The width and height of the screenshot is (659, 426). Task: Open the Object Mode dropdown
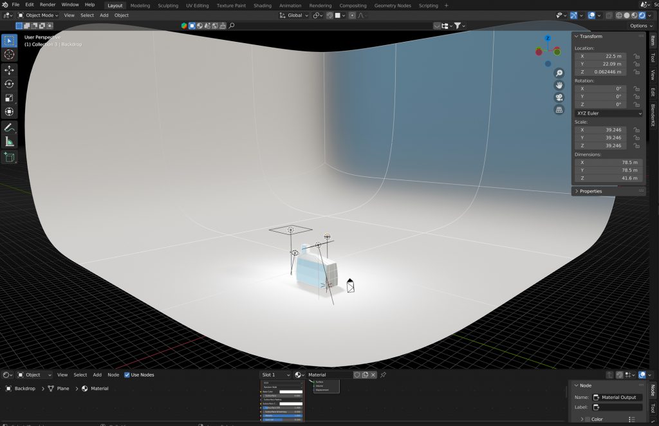39,15
